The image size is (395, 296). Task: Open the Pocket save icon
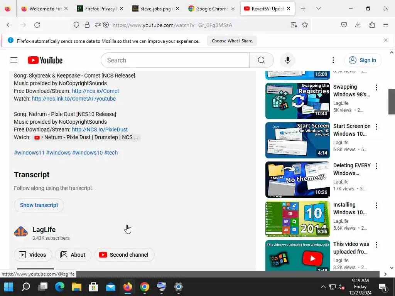tap(344, 25)
